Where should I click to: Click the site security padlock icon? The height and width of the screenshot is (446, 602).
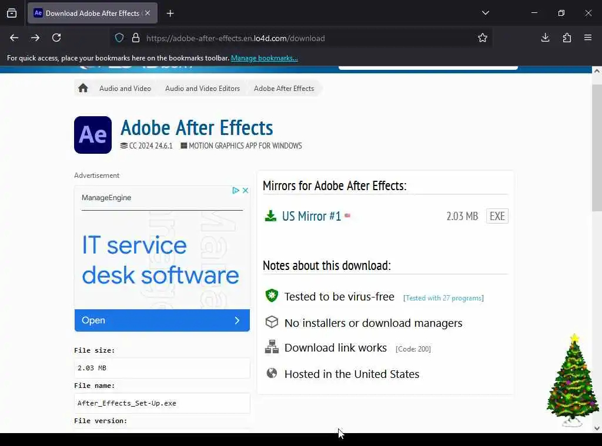click(136, 38)
